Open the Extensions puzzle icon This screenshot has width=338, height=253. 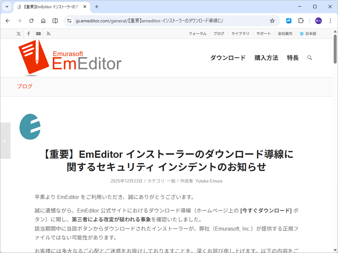pyautogui.click(x=301, y=21)
